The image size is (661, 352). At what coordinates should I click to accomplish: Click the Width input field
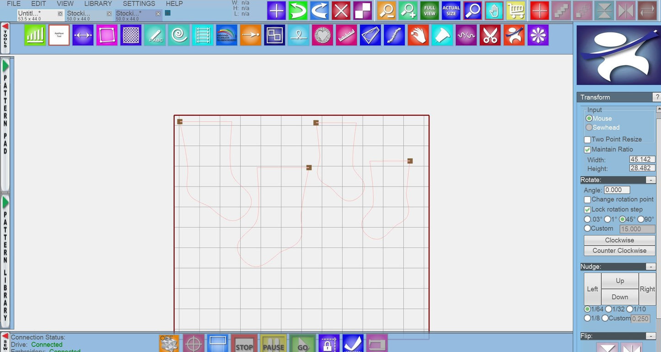point(642,160)
